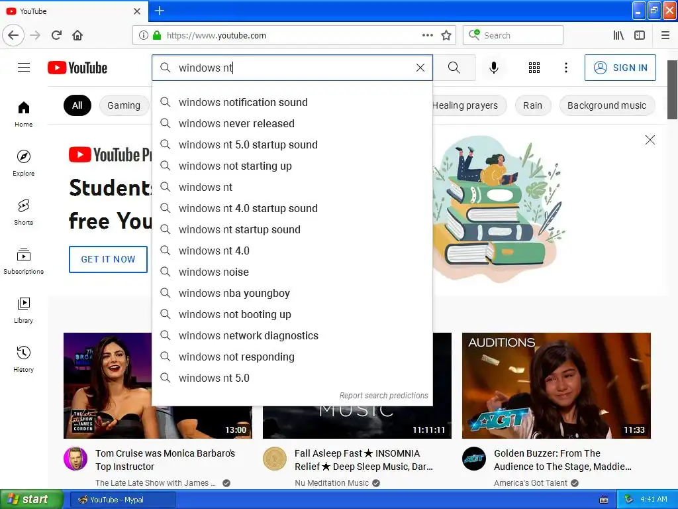Screen dimensions: 678x509
Task: Choose suggestion 'windows nt 4.0 startup sound'
Action: tap(292, 208)
